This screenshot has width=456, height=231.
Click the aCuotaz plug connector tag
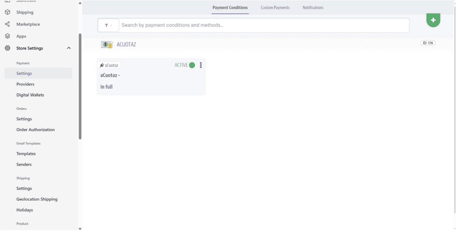tap(109, 65)
